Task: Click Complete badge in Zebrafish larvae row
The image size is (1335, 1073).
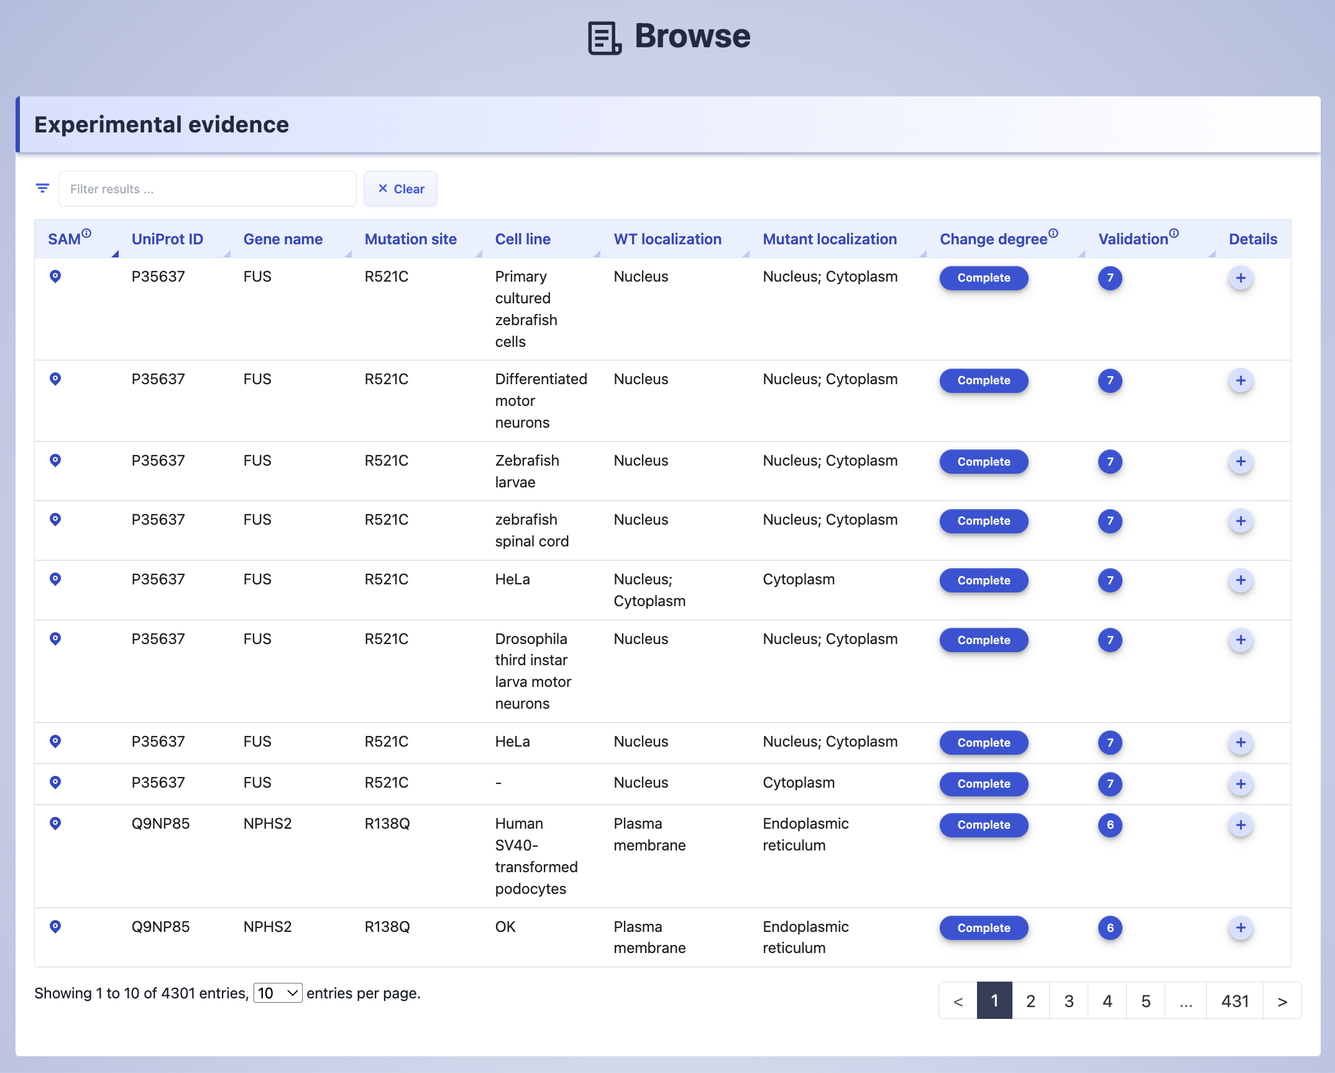Action: point(984,462)
